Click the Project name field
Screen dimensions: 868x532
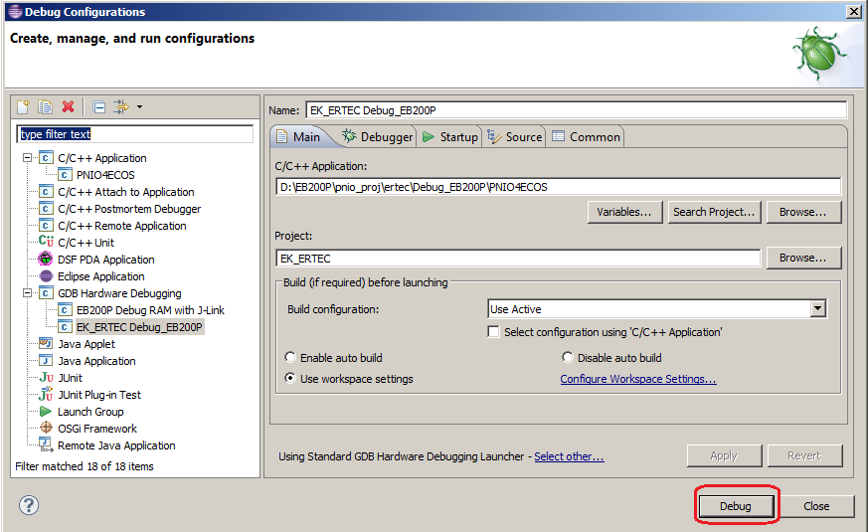pyautogui.click(x=518, y=259)
